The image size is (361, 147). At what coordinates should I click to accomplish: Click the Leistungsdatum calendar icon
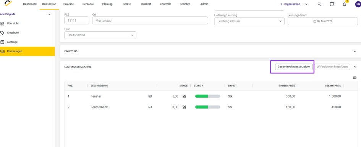coord(315,21)
